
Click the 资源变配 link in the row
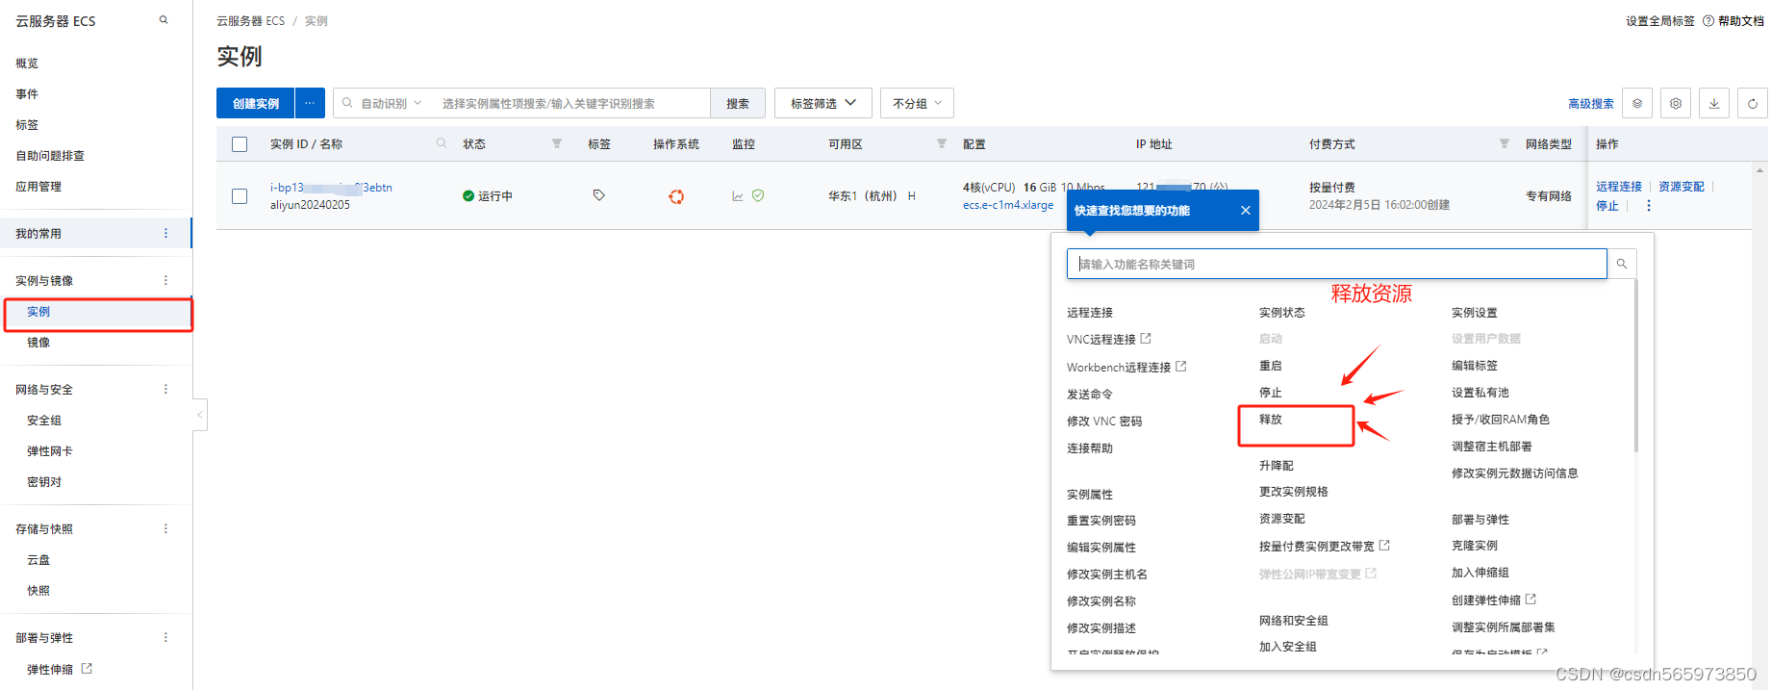pos(1682,187)
